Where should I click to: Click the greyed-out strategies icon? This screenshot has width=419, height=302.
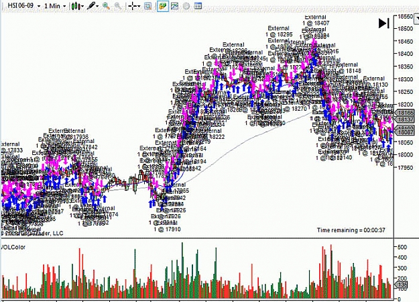(x=186, y=6)
